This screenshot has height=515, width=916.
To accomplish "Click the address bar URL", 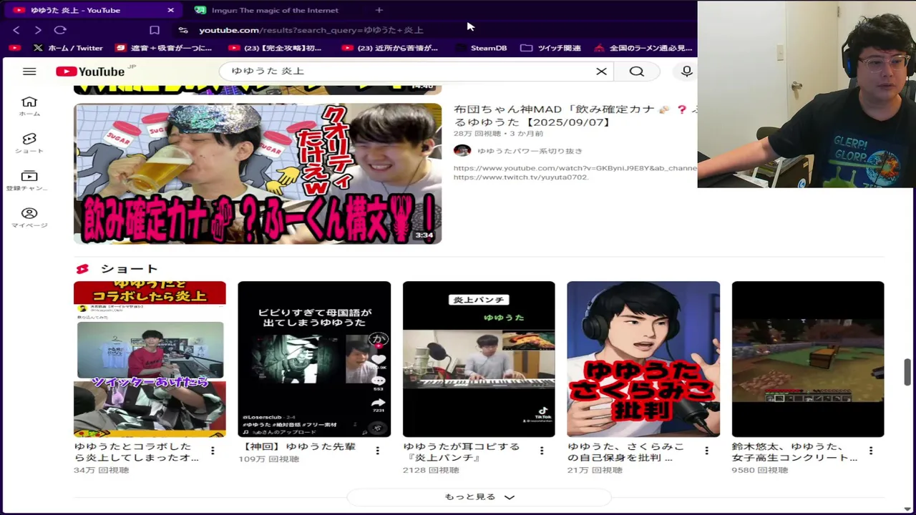I will pos(311,30).
